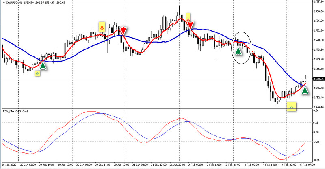This screenshot has width=325, height=169.
Task: Click the -0.71 level on the indicator scale
Action: 317,160
